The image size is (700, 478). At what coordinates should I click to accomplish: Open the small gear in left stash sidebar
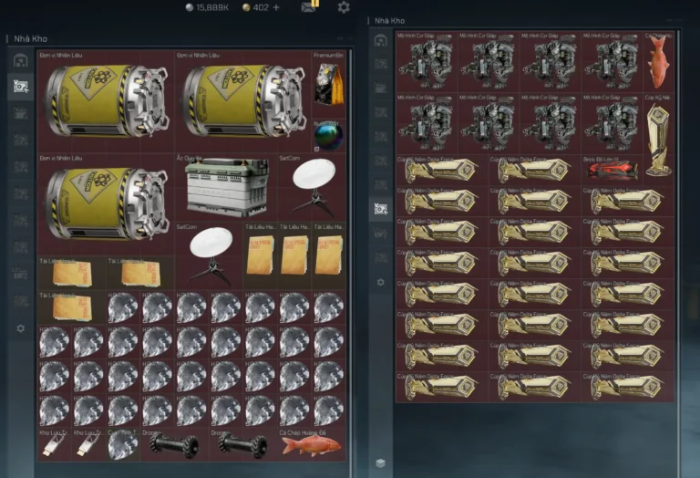pos(21,328)
